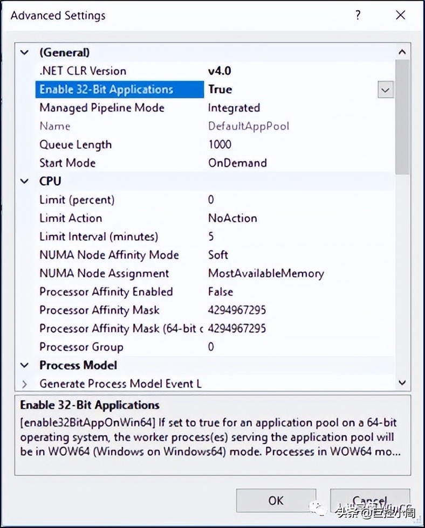Select the .NET CLR Version property
Viewport: 425px width, 528px height.
(x=83, y=71)
